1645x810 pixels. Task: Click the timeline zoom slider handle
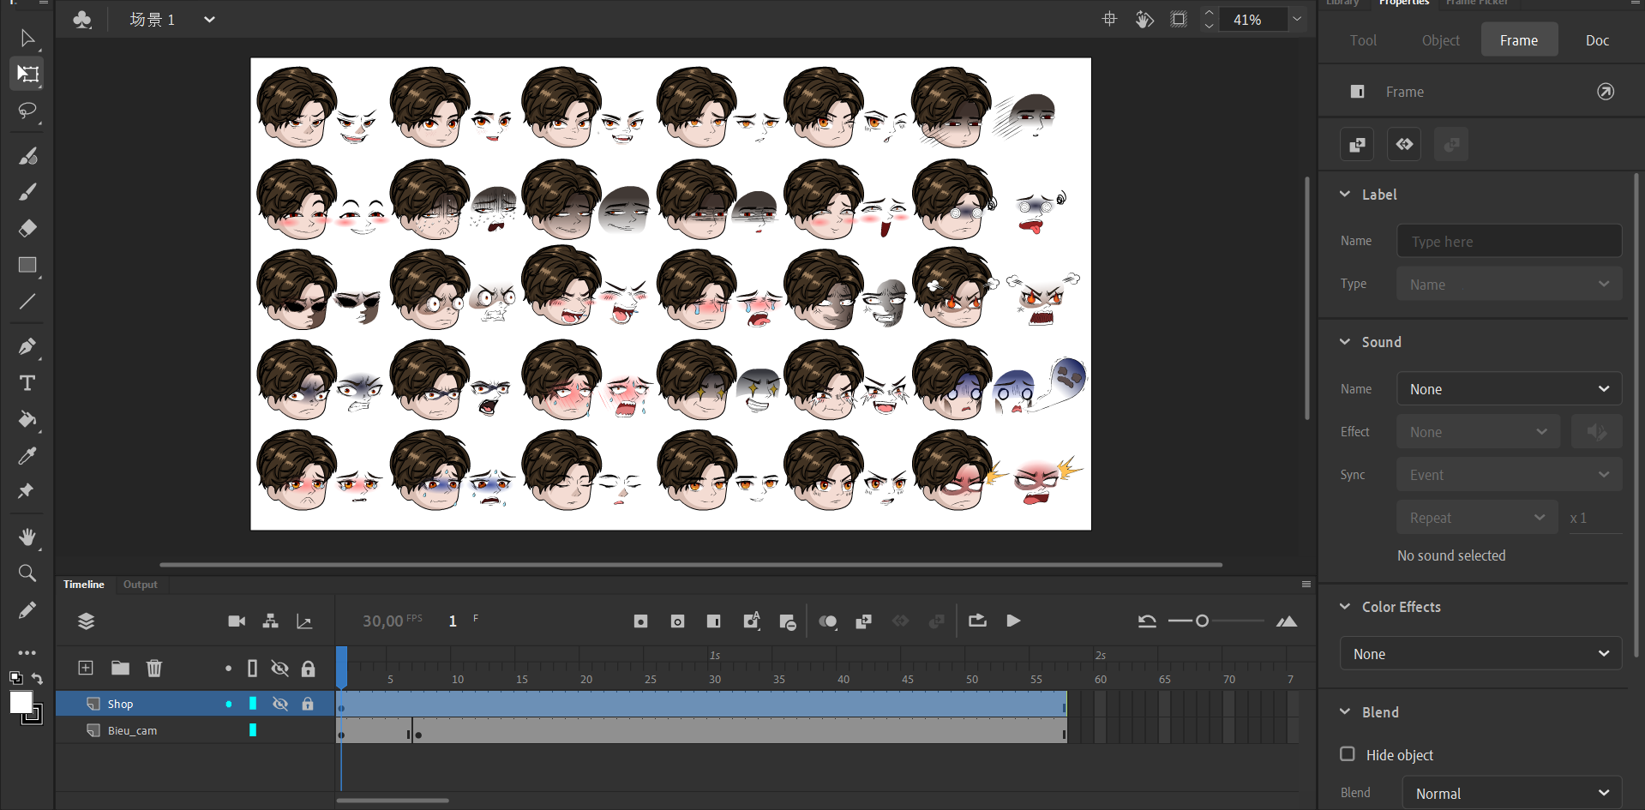pos(1202,621)
